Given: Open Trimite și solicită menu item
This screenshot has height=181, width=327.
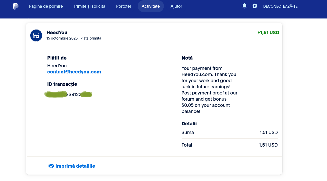Looking at the screenshot, I should pos(89,6).
